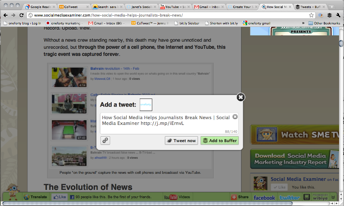Image resolution: width=344 pixels, height=206 pixels.
Task: Click the Buffer extension icon in toolbar
Action: click(329, 15)
